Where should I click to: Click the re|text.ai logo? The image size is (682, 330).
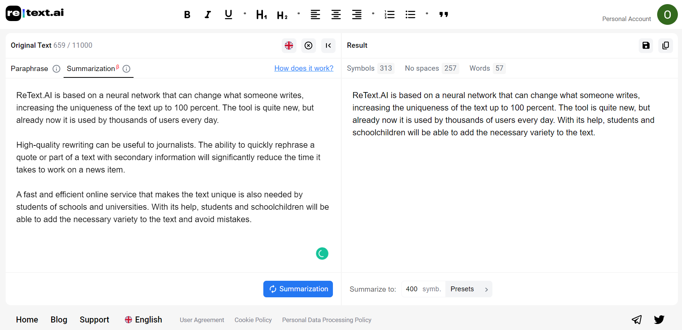(35, 13)
